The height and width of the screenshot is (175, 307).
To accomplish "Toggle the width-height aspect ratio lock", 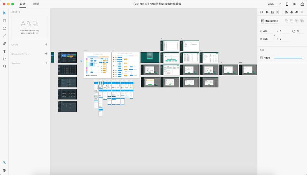I will coord(274,35).
